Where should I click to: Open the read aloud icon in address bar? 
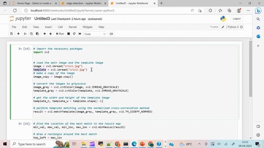coord(192,11)
